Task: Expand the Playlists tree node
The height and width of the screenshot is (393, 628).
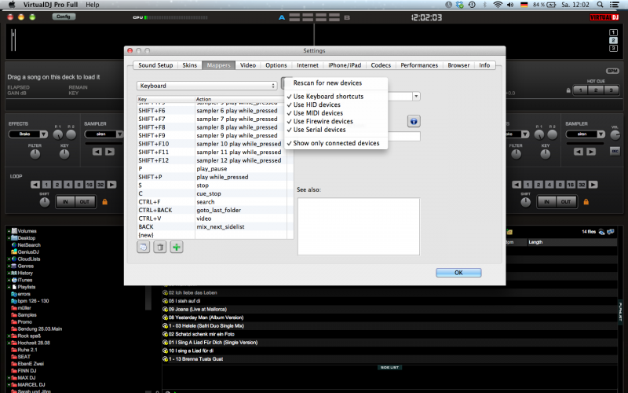Action: (9, 287)
